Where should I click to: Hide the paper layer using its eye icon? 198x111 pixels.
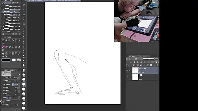coord(127,77)
